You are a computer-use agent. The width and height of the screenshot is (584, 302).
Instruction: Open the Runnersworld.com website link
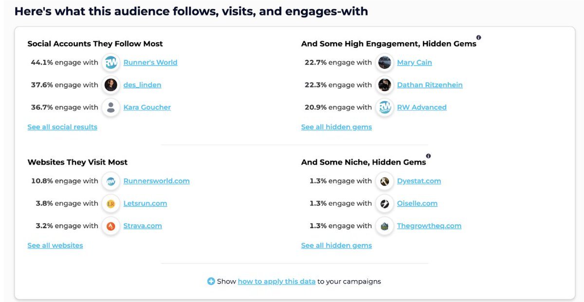pyautogui.click(x=156, y=181)
